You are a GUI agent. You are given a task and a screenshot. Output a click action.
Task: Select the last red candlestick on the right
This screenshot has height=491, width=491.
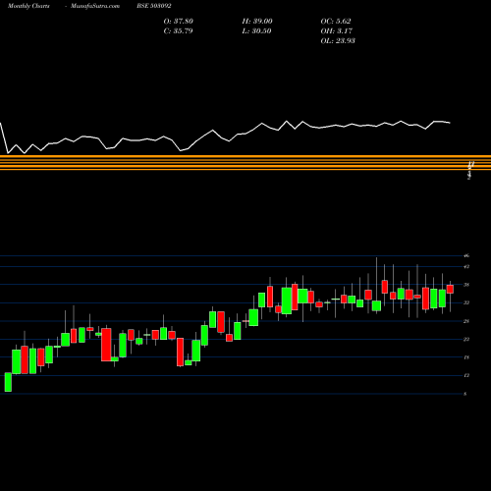(450, 289)
